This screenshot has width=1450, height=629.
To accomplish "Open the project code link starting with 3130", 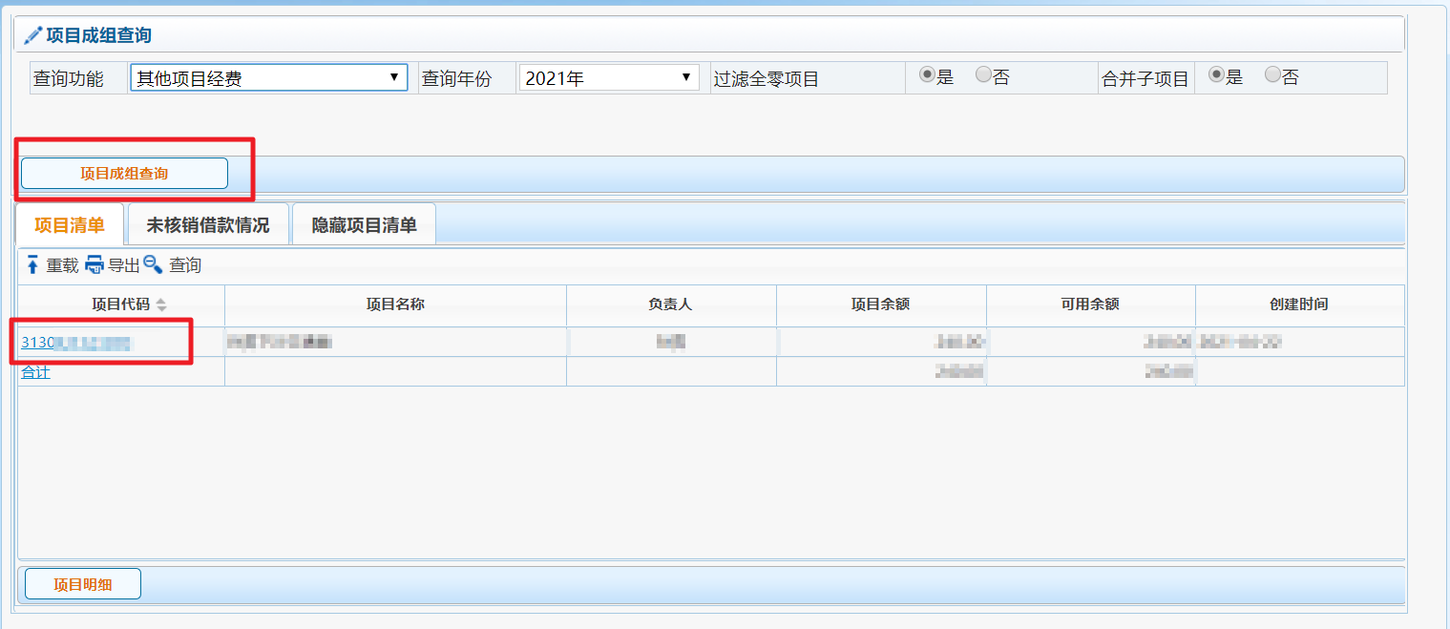I will click(38, 342).
